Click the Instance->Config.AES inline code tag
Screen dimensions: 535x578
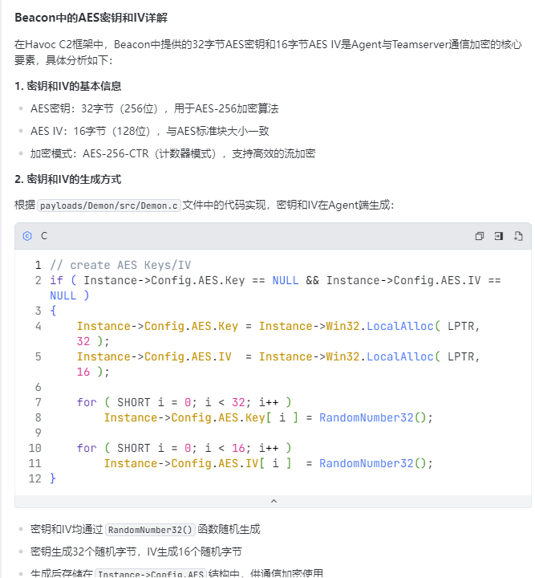click(x=151, y=574)
